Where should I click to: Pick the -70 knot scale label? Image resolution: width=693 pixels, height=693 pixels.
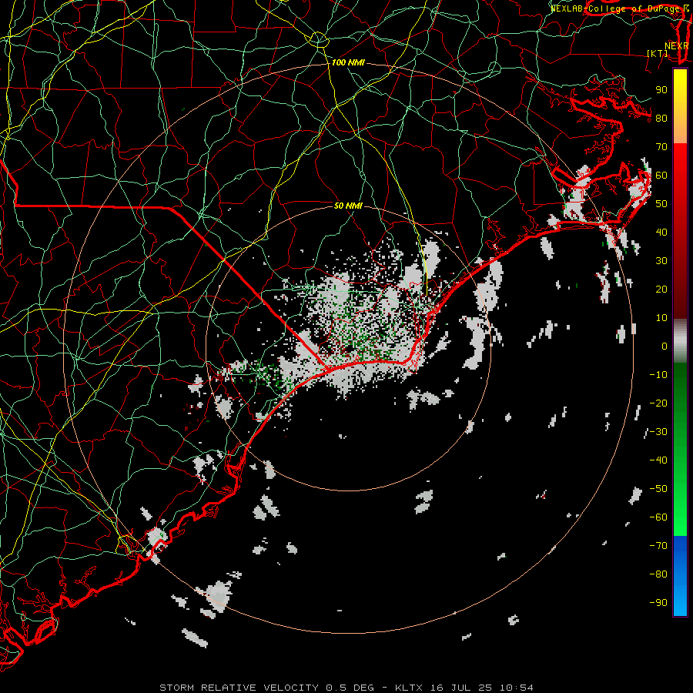point(658,546)
